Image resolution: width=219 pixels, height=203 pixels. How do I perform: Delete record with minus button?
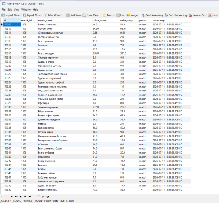point(25,196)
